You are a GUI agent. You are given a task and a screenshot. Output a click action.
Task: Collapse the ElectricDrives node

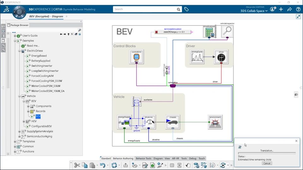pyautogui.click(x=19, y=51)
